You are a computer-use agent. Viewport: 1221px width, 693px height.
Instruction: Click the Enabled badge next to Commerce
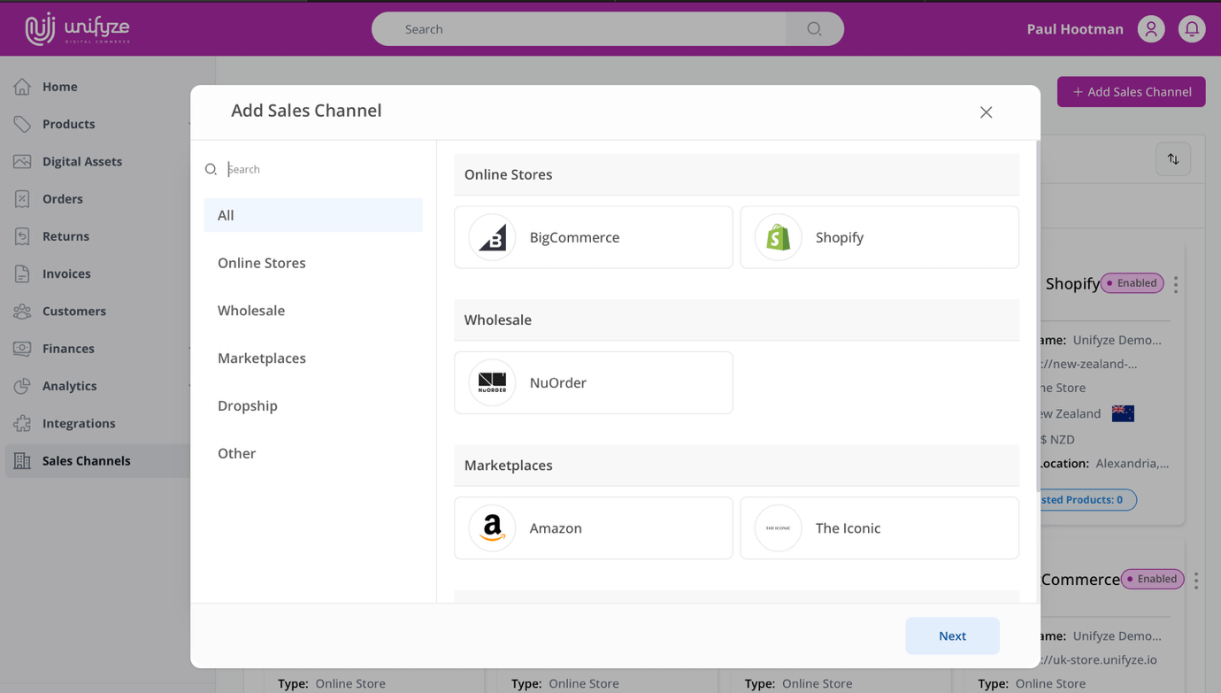click(x=1153, y=579)
